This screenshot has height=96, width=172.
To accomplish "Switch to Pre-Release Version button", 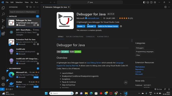I will [x=108, y=26].
